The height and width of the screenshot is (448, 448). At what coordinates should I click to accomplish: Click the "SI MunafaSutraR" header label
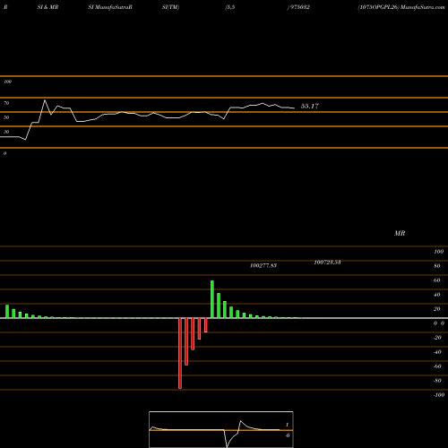(x=110, y=7)
